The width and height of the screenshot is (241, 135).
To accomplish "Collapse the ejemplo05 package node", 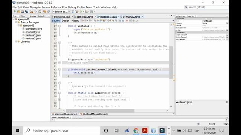I will (18, 25).
